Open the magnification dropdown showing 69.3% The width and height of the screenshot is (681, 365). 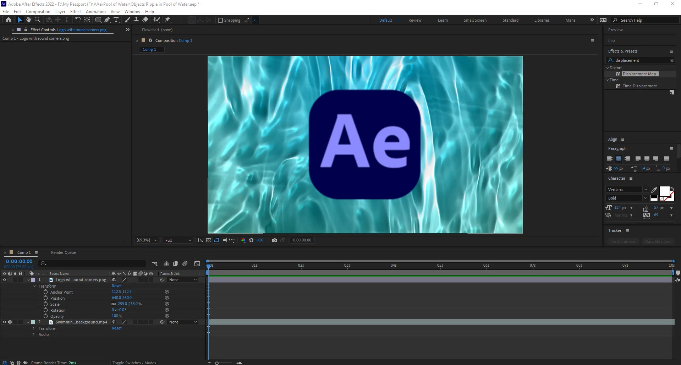coord(147,240)
